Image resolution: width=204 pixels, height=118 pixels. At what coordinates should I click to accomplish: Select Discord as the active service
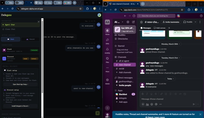[30, 39]
